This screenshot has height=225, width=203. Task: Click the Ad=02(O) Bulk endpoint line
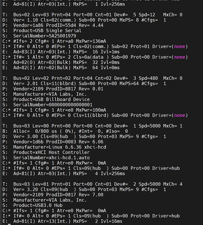(61, 62)
